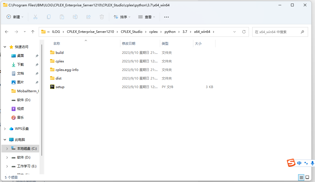Go back with the left arrow
The height and width of the screenshot is (182, 315).
tap(7, 32)
